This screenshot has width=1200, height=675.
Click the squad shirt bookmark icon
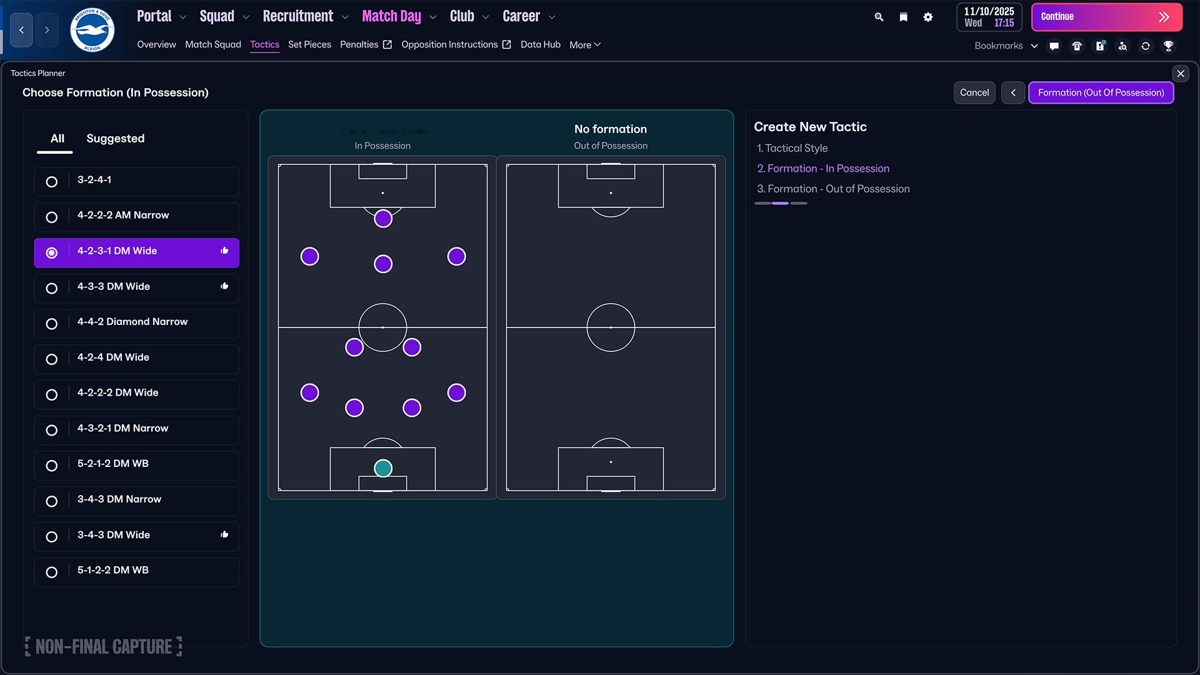[x=1077, y=46]
